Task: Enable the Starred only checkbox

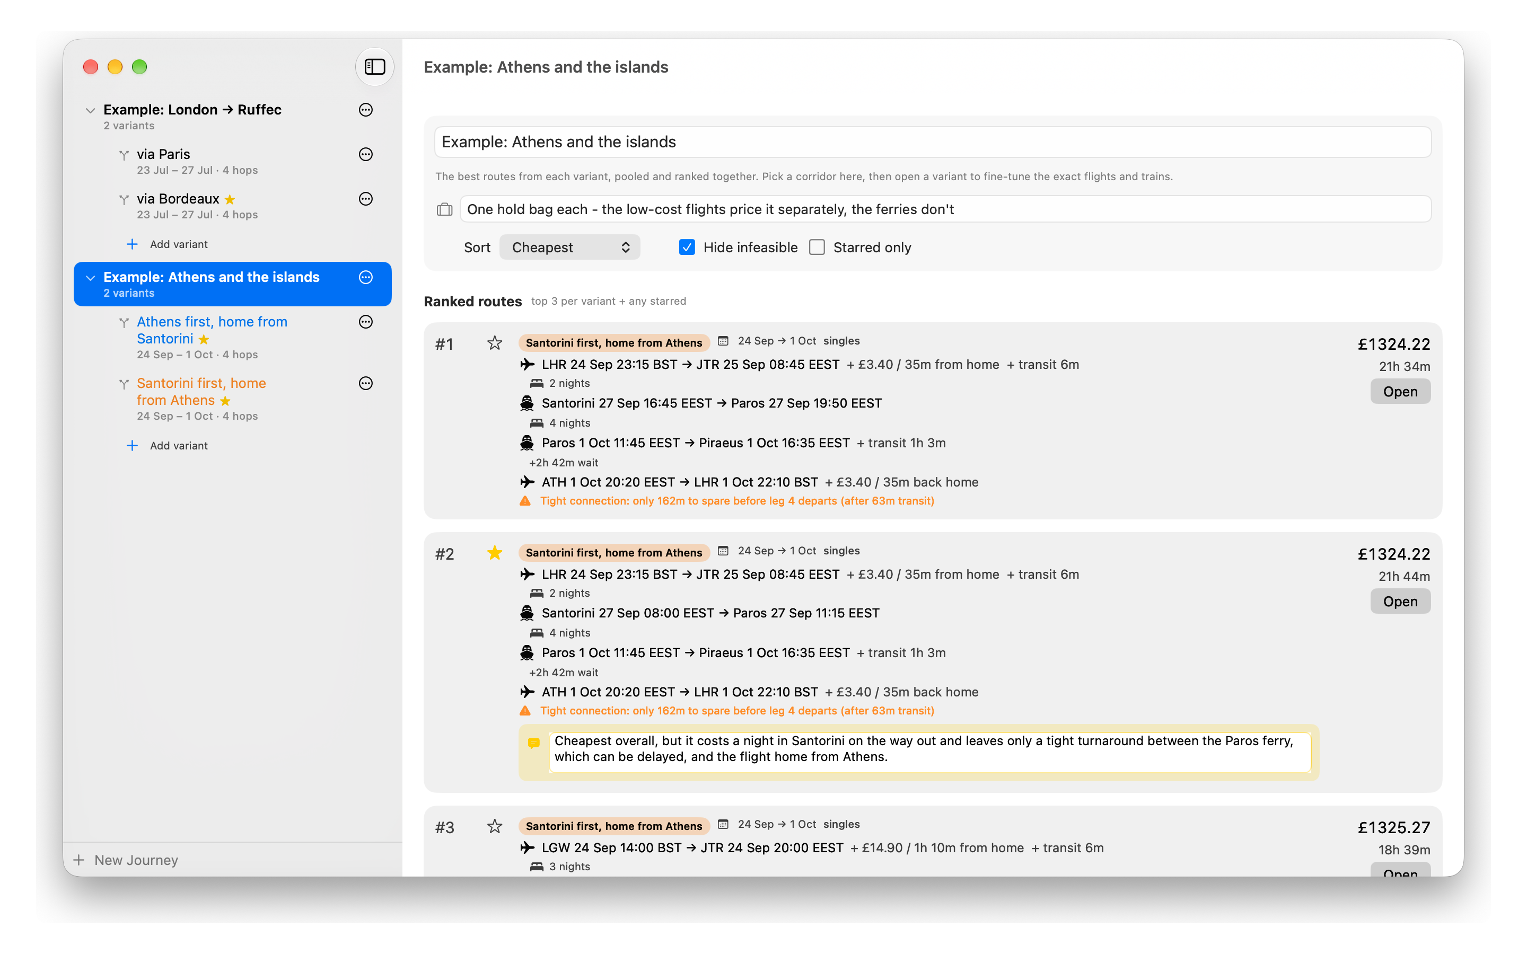Action: (817, 248)
